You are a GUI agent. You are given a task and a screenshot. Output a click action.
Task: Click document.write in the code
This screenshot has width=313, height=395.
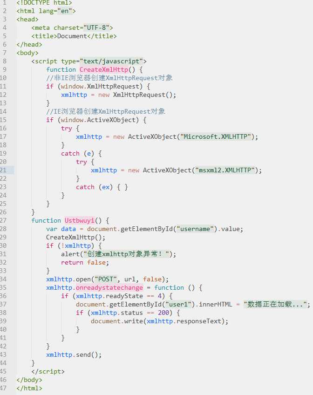(x=117, y=321)
